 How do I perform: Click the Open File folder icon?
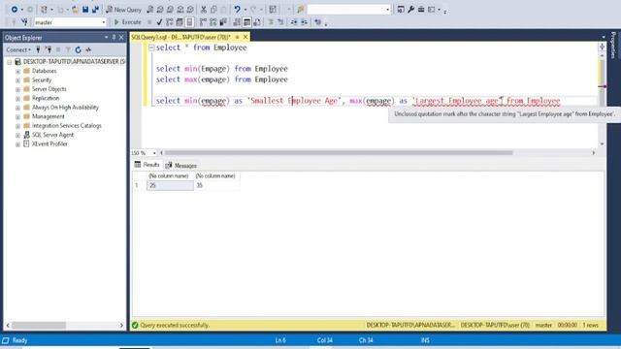pyautogui.click(x=75, y=9)
